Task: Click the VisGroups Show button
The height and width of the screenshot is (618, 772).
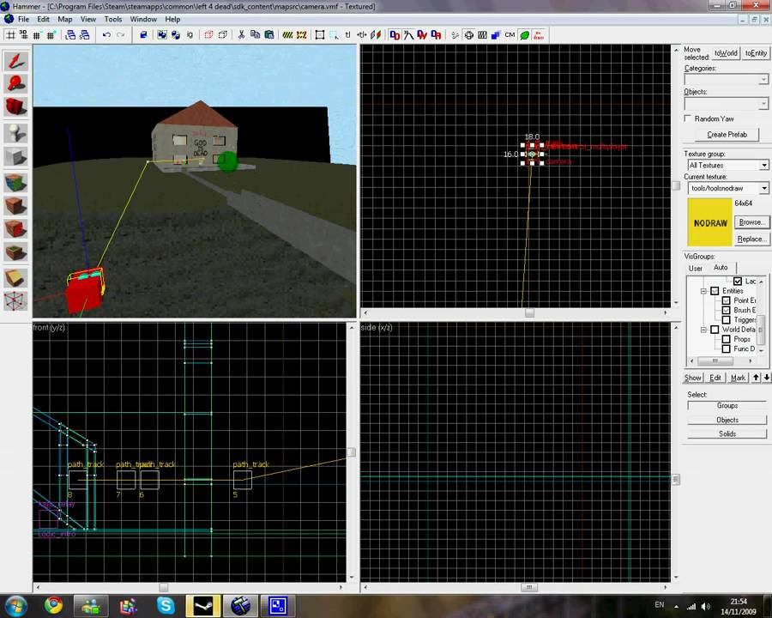Action: click(x=693, y=378)
